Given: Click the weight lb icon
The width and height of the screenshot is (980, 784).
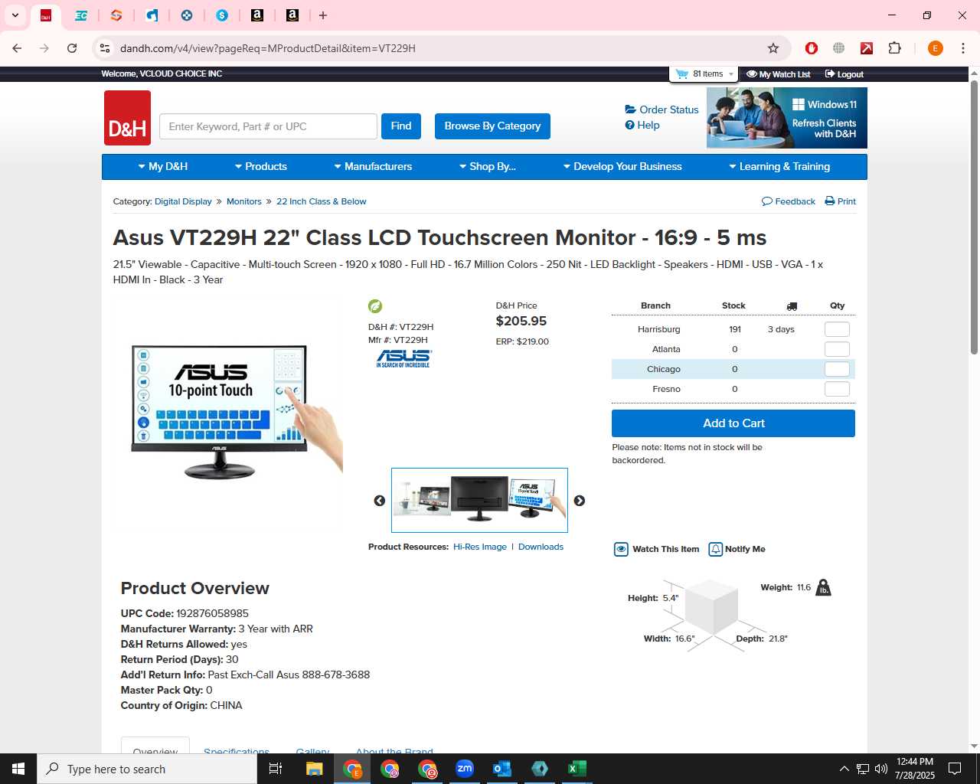Looking at the screenshot, I should [823, 588].
